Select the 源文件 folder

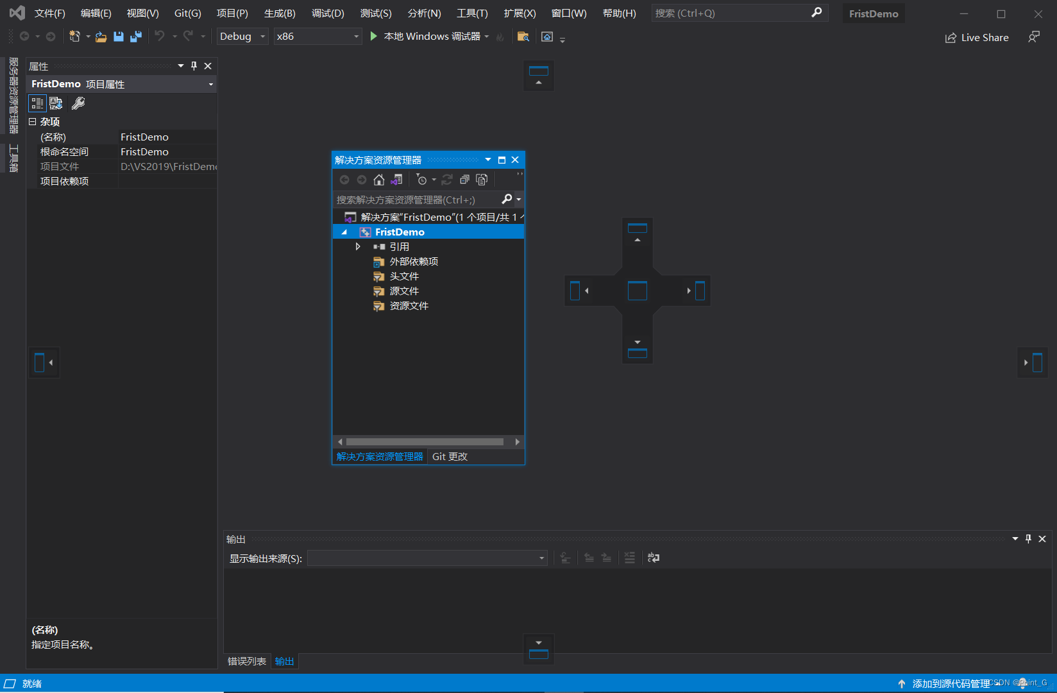click(404, 291)
